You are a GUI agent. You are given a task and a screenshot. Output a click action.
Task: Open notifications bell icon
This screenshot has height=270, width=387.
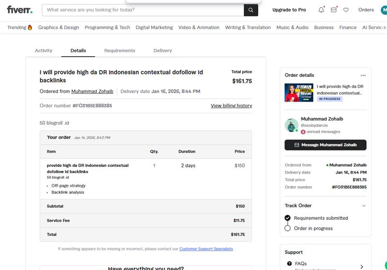pos(322,10)
